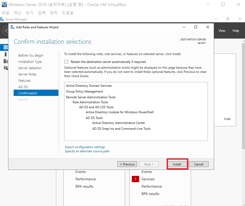Maximize the Add Roles and Features Wizard
The image size is (245, 206).
pos(196,27)
